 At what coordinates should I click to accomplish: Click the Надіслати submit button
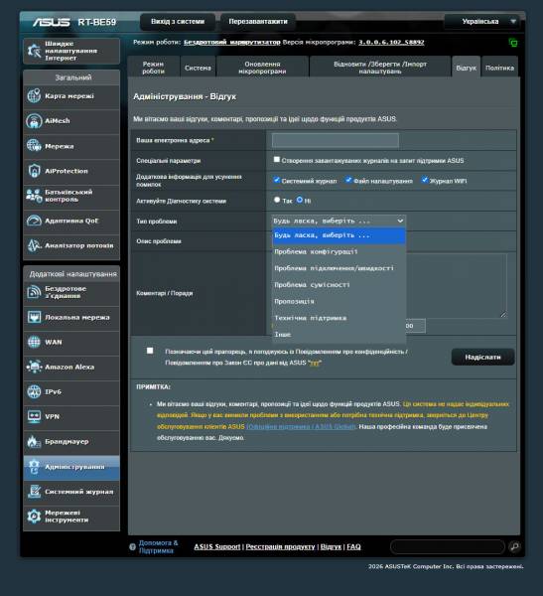click(x=483, y=357)
